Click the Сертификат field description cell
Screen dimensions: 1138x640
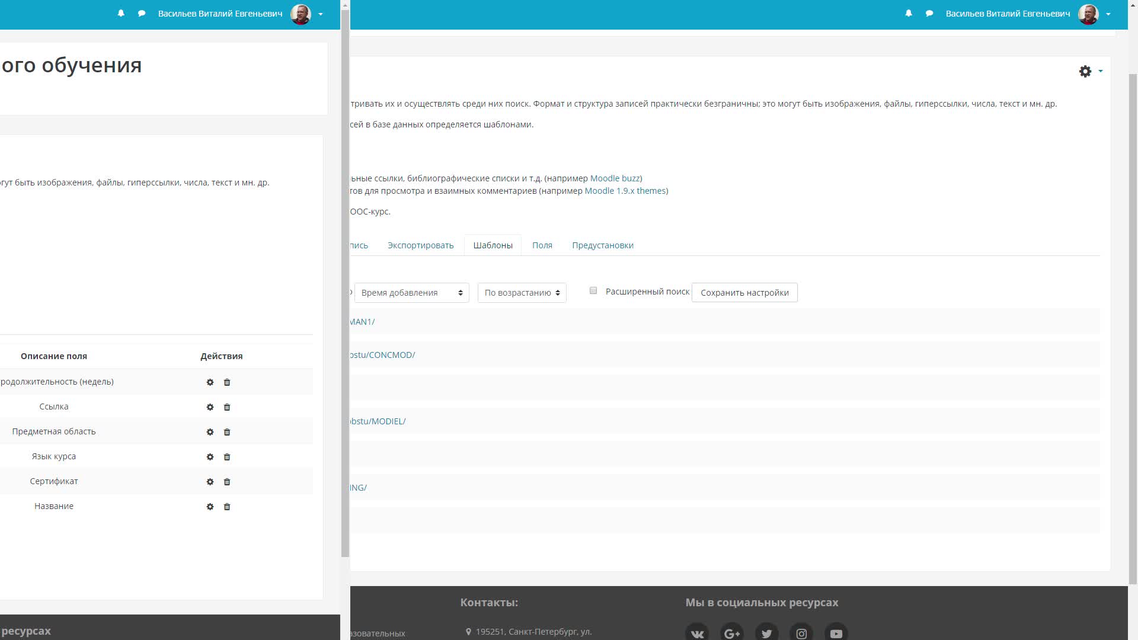(x=54, y=481)
